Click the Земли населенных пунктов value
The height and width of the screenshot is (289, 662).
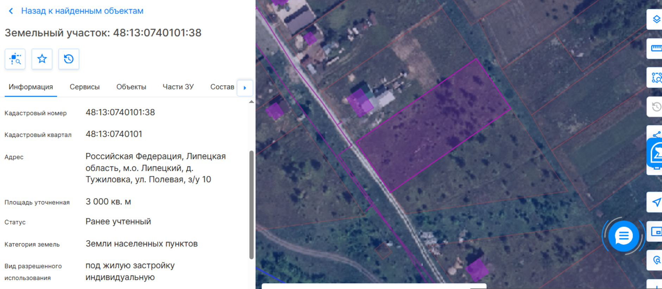tap(141, 244)
